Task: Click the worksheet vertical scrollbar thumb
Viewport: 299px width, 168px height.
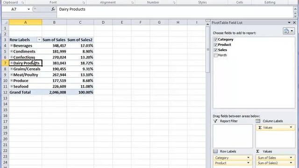Action: coord(207,49)
